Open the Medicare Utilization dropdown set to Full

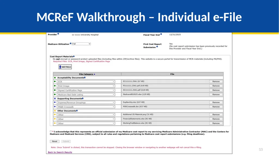coord(81,44)
